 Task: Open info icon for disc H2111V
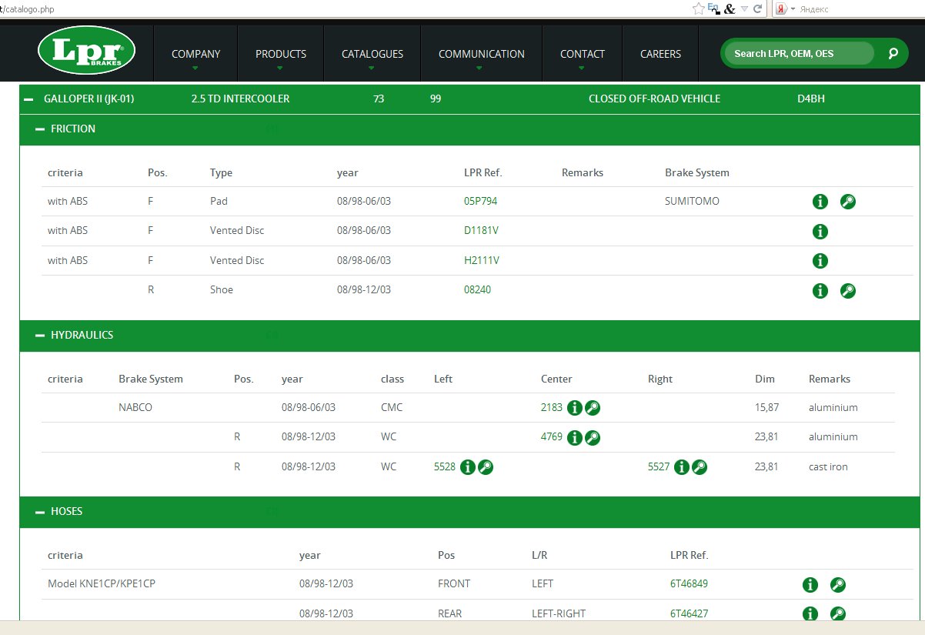coord(820,261)
